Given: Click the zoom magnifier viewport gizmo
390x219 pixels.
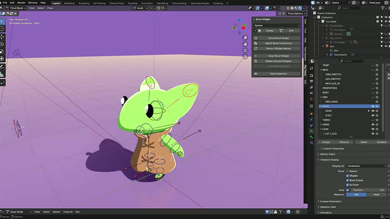Looking at the screenshot, I should click(x=246, y=37).
